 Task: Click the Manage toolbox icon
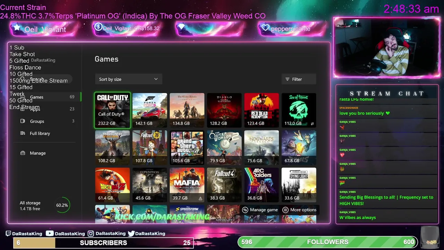point(23,153)
